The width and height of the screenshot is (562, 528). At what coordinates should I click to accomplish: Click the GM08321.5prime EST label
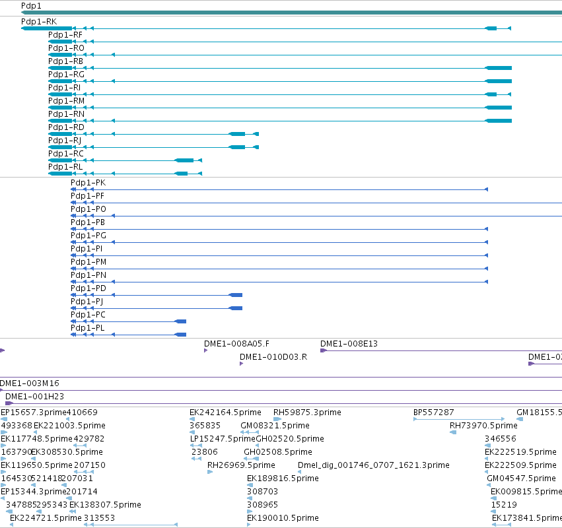275,426
